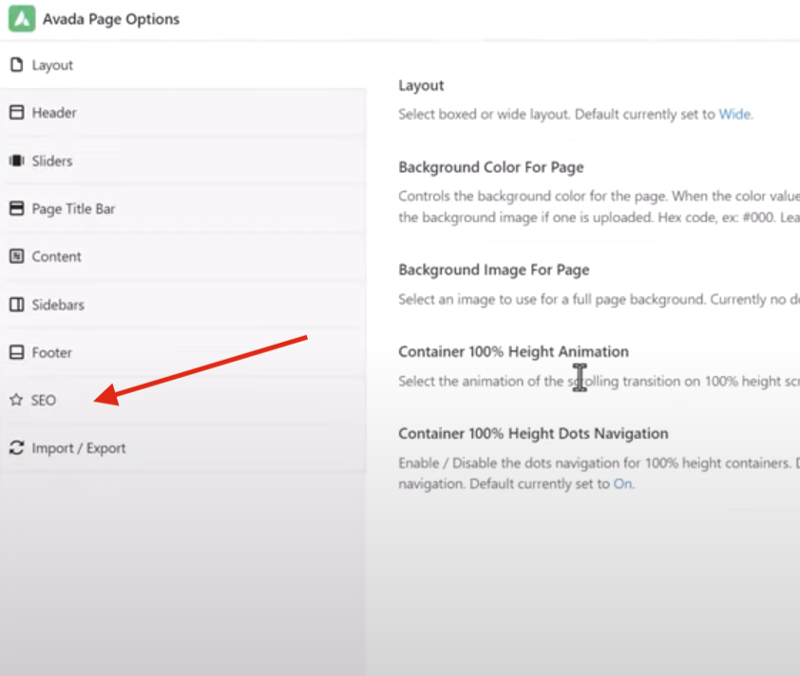Select the Sliders tab
Viewport: 800px width, 676px height.
coord(182,160)
